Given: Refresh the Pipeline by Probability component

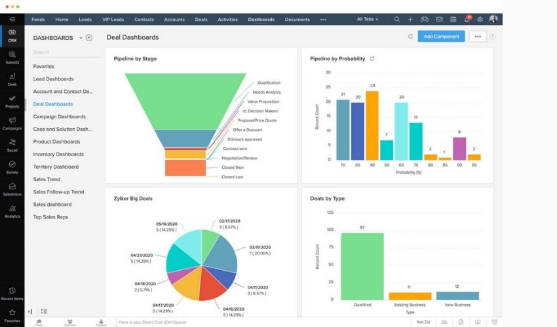Looking at the screenshot, I should (372, 58).
